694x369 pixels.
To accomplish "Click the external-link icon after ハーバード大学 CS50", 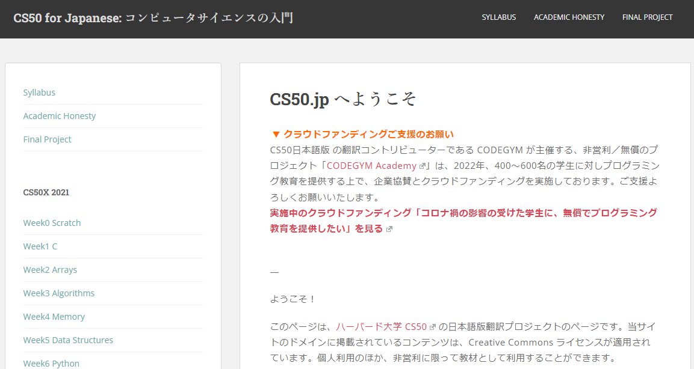I will (432, 327).
